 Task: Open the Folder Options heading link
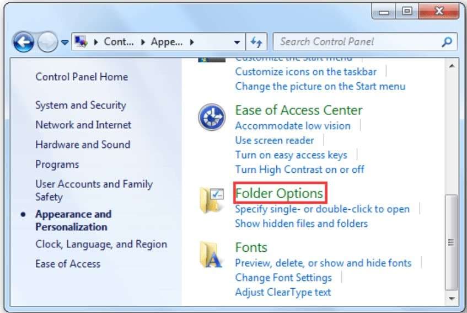279,193
